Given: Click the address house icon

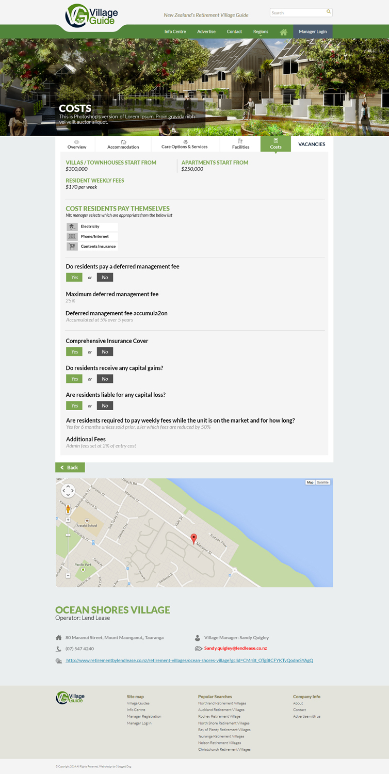Looking at the screenshot, I should (59, 638).
